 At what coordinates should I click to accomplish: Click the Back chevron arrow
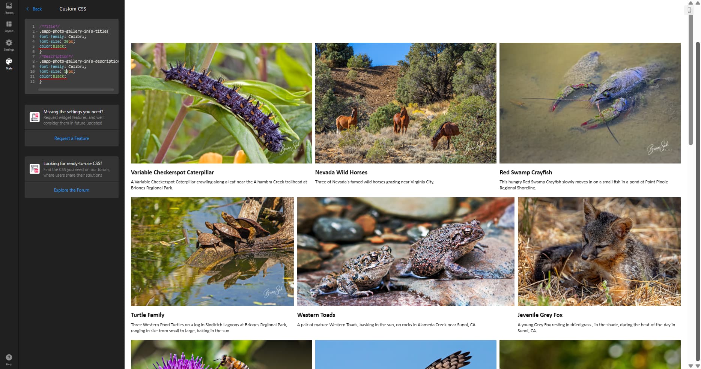[27, 9]
